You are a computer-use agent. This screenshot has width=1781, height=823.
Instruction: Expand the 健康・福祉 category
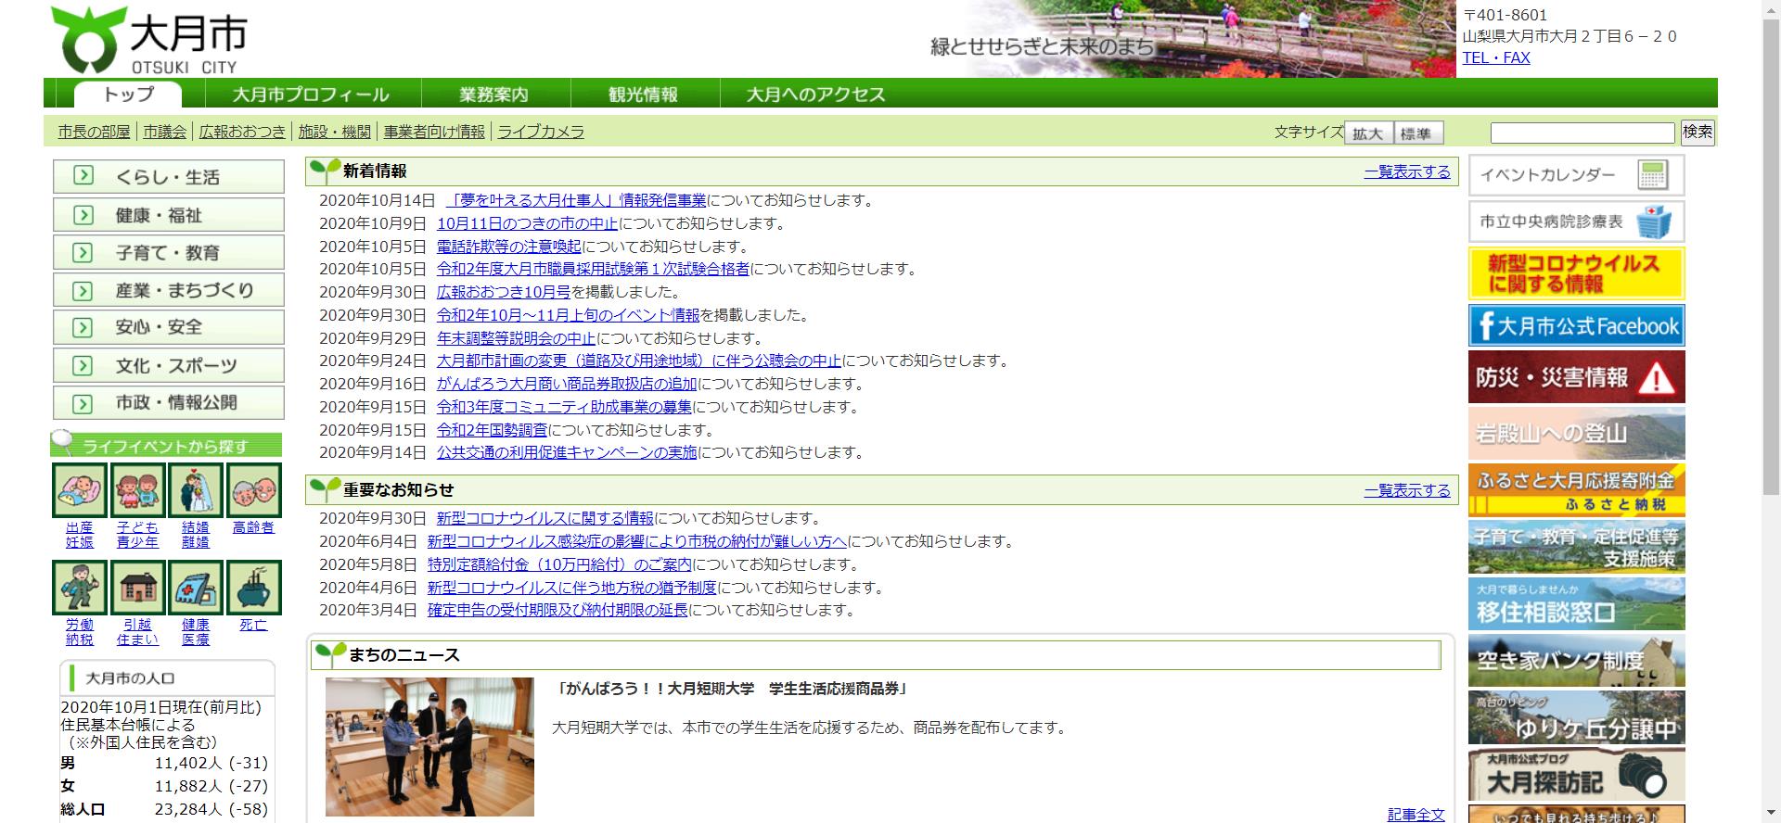pyautogui.click(x=168, y=215)
